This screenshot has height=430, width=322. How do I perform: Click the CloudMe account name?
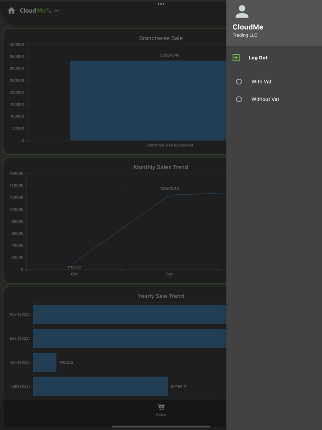click(x=248, y=27)
